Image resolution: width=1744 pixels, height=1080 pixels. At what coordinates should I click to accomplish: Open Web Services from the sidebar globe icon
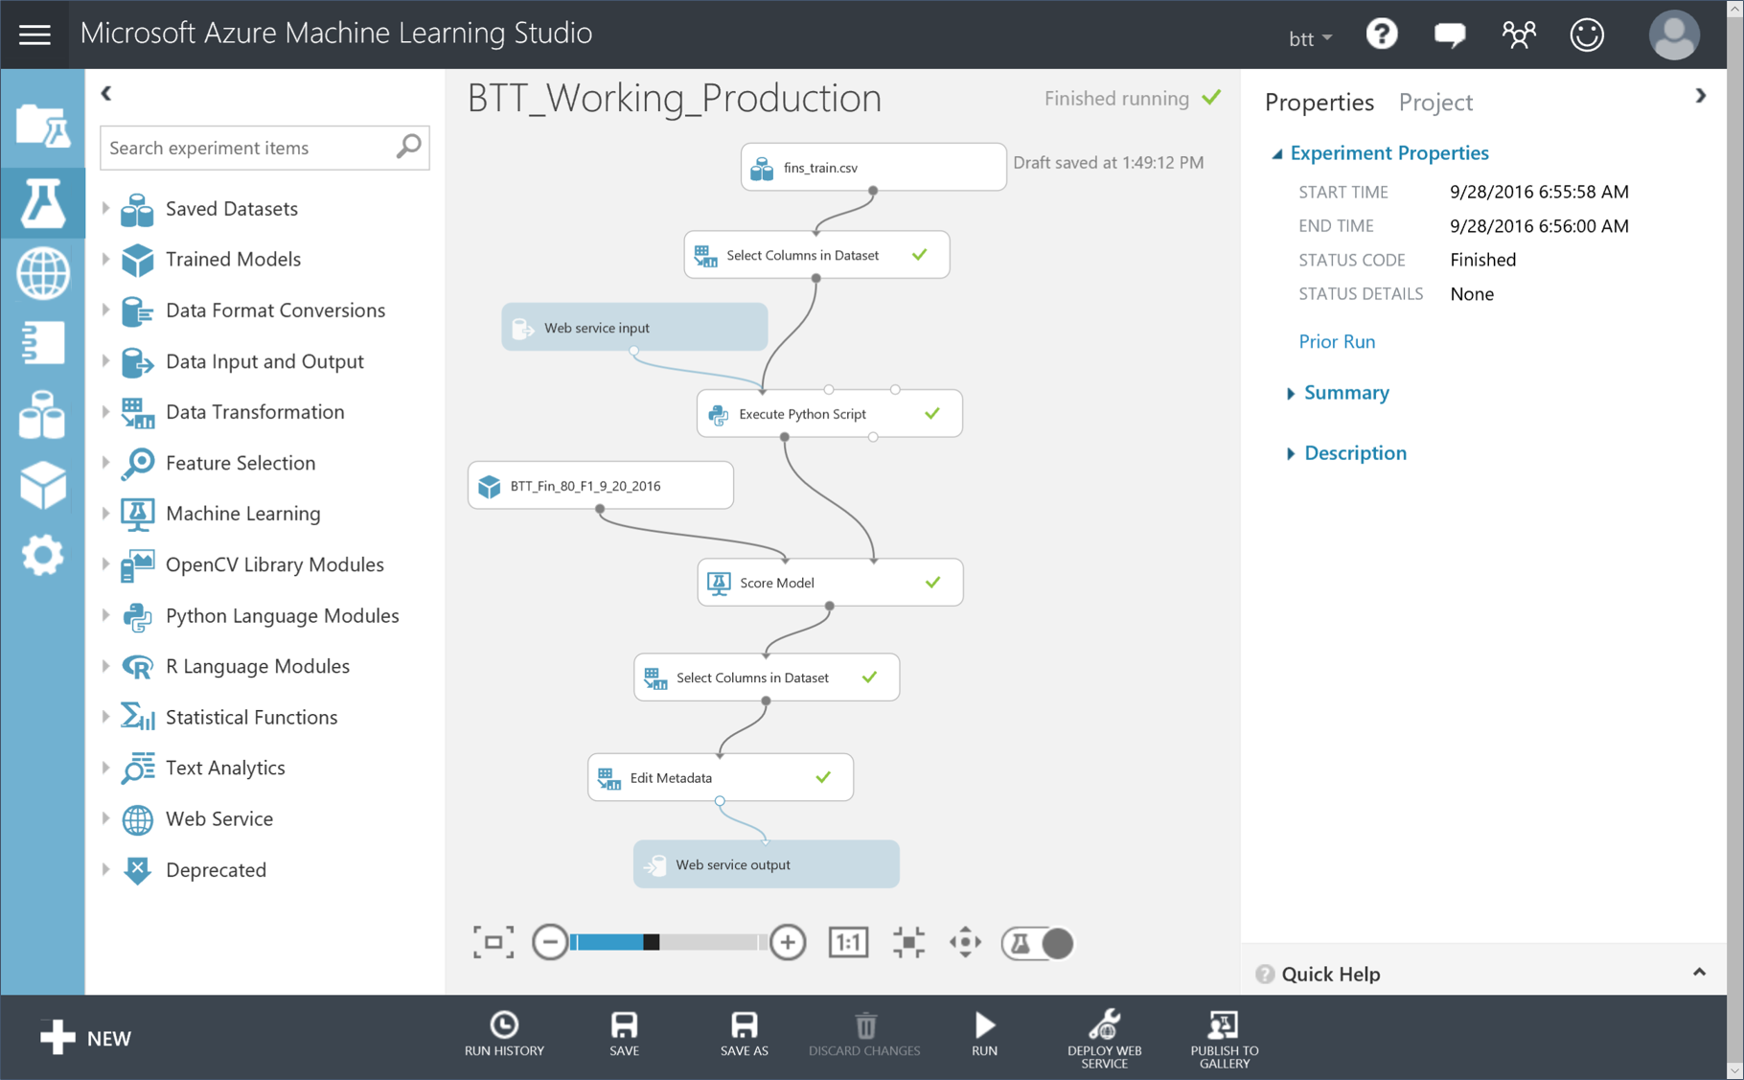[42, 273]
